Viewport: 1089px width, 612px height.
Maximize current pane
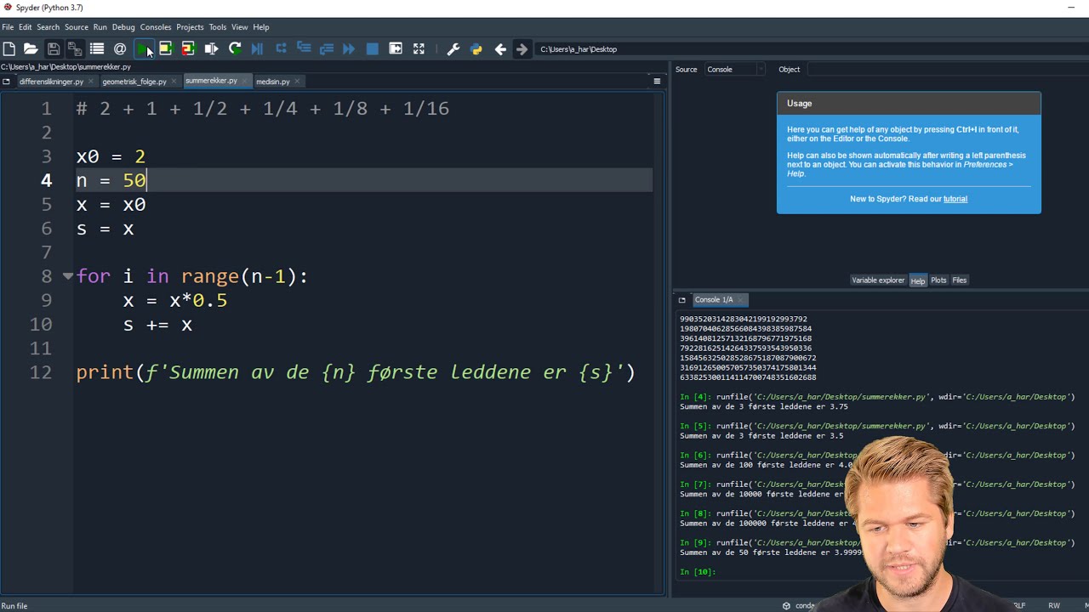[x=396, y=49]
